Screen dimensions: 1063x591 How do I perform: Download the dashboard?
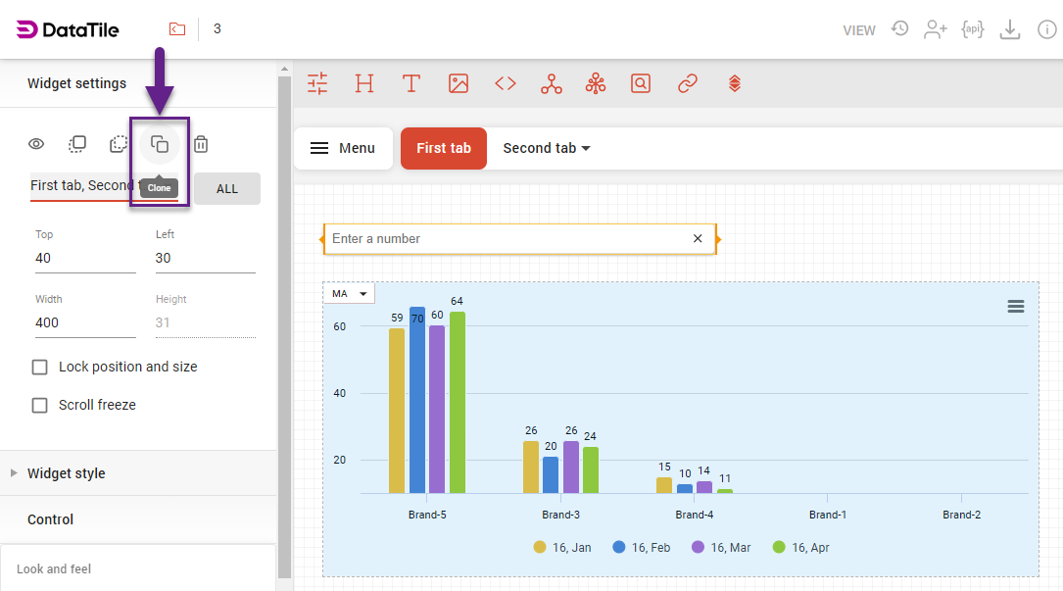[x=1009, y=29]
